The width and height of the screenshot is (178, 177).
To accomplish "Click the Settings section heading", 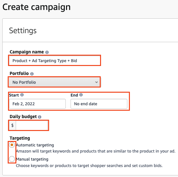I will 23,31.
